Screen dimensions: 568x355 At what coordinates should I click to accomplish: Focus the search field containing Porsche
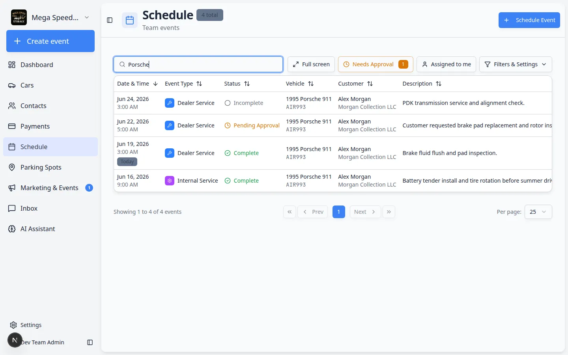(x=198, y=64)
